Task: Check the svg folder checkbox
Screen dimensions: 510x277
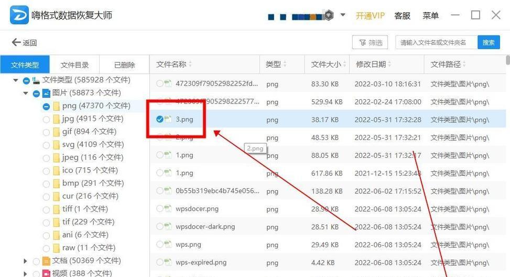Action: point(46,145)
